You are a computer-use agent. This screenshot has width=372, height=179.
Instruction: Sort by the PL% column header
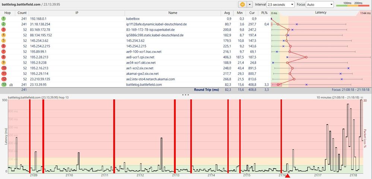point(265,13)
